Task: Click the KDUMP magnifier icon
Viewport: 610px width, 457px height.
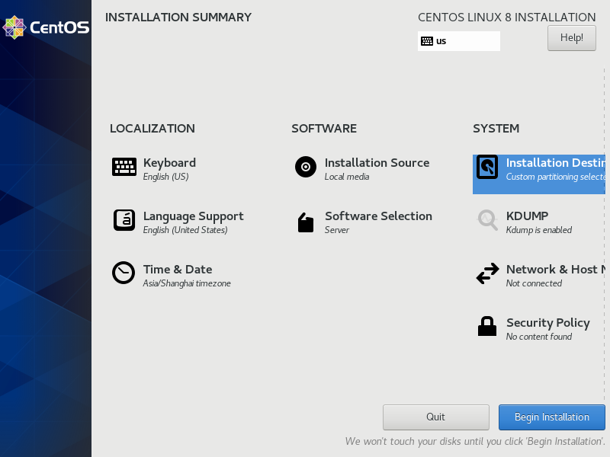Action: coord(487,220)
